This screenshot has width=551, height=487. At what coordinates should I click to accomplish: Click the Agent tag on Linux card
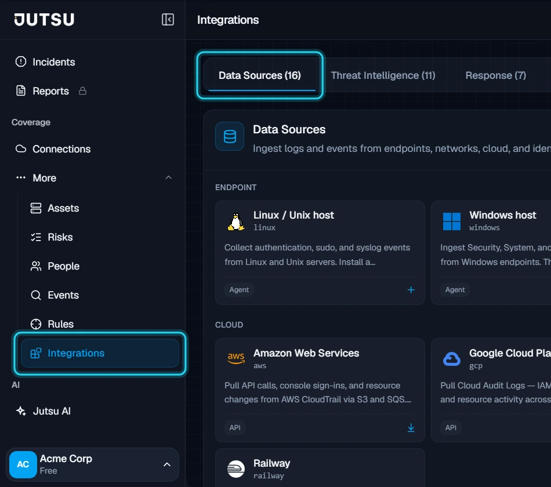pyautogui.click(x=239, y=290)
